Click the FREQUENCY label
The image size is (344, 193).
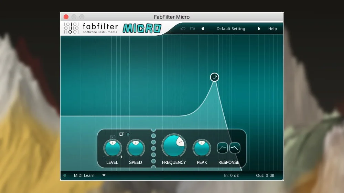pos(174,162)
